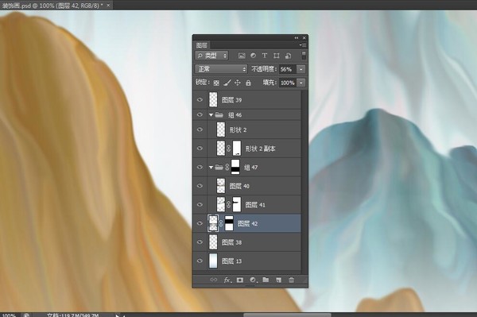Flip the layer filtering on/off switch
The image size is (477, 317).
coord(304,56)
